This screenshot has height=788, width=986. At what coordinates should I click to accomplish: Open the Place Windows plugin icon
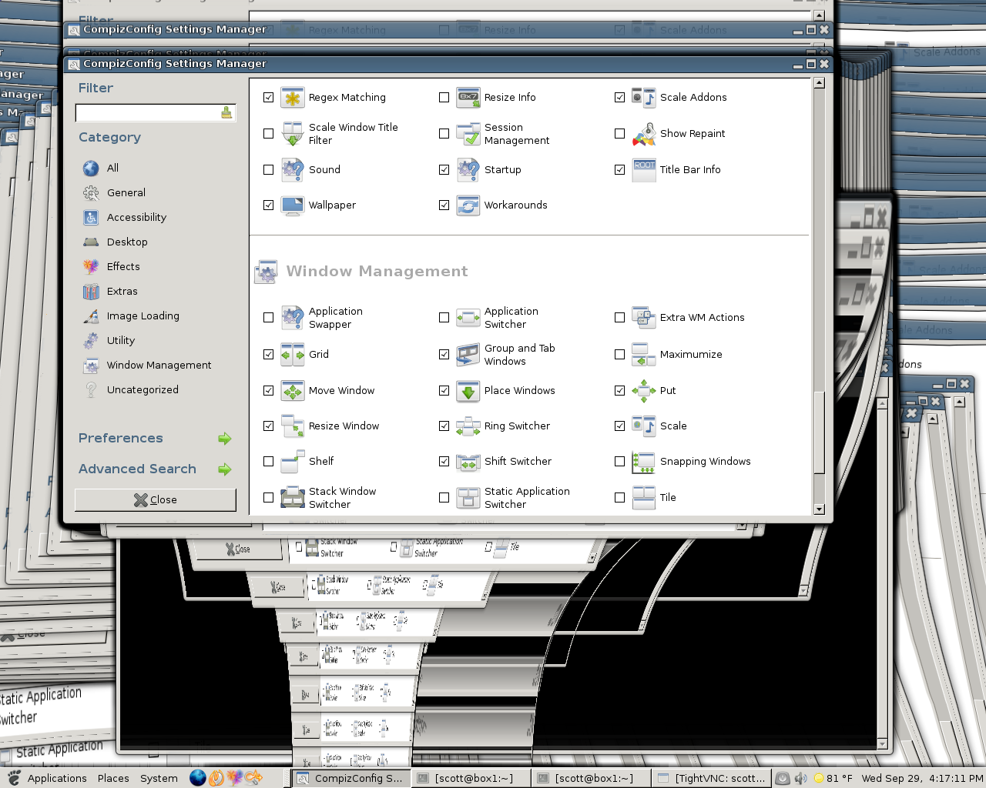468,391
